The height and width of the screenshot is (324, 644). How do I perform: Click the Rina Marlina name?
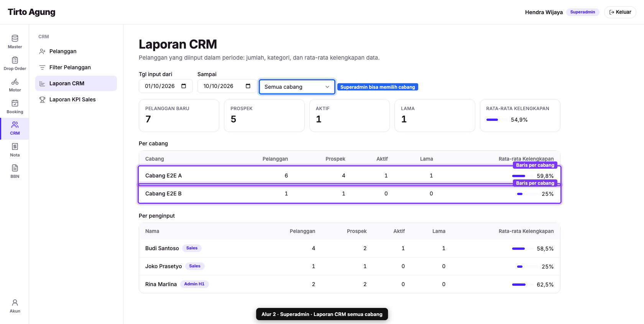pos(161,284)
